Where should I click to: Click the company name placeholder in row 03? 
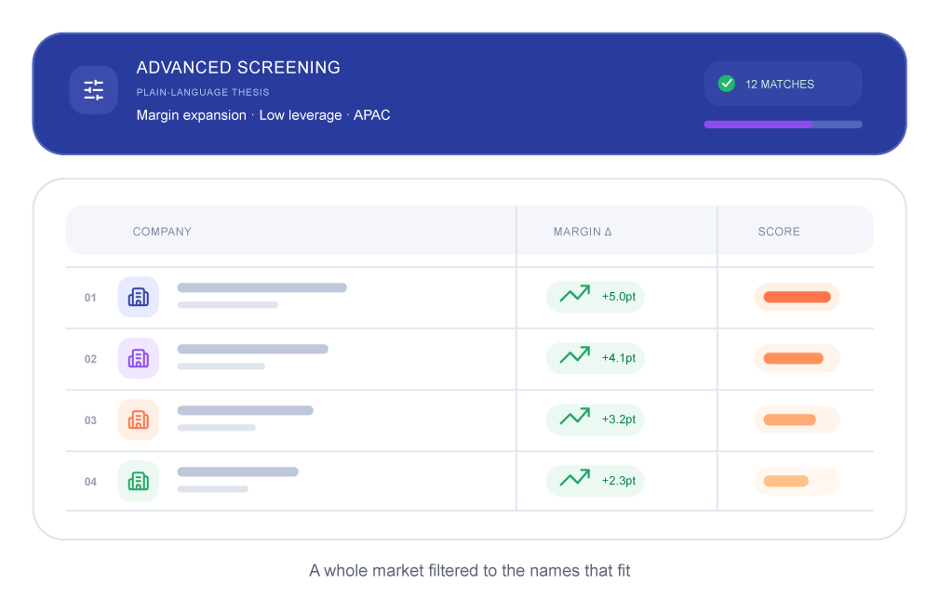[x=245, y=410]
